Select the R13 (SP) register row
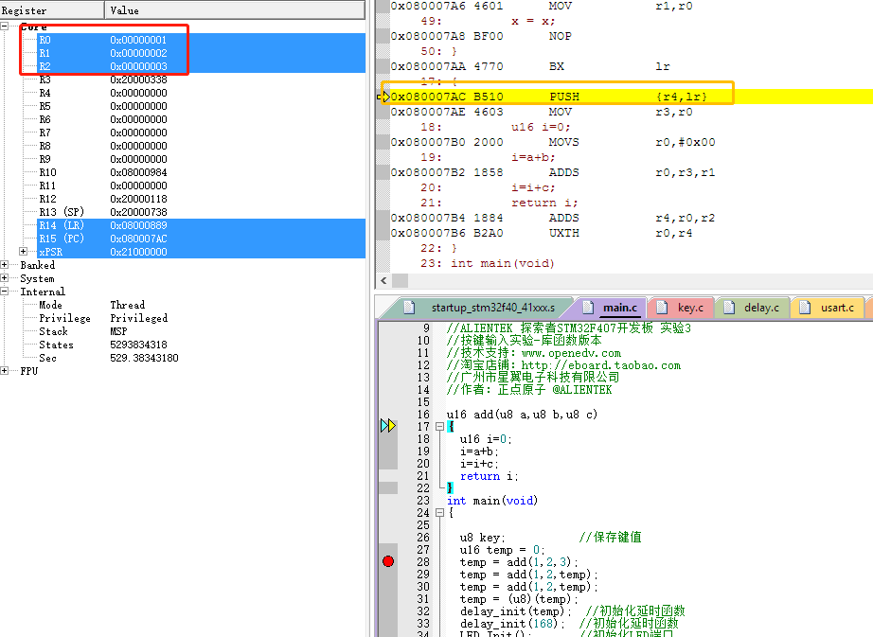The height and width of the screenshot is (637, 873). pos(201,212)
